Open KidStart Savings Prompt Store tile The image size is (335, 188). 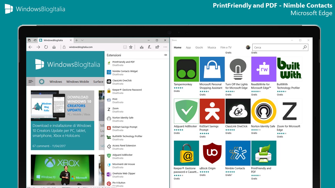(212, 118)
